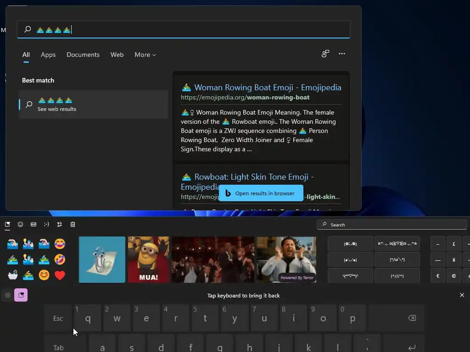Image resolution: width=470 pixels, height=352 pixels.
Task: Open the Symbols tab in emoji panel
Action: (x=60, y=225)
